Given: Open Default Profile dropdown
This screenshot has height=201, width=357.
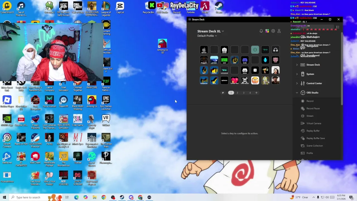Looking at the screenshot, I should (x=207, y=36).
